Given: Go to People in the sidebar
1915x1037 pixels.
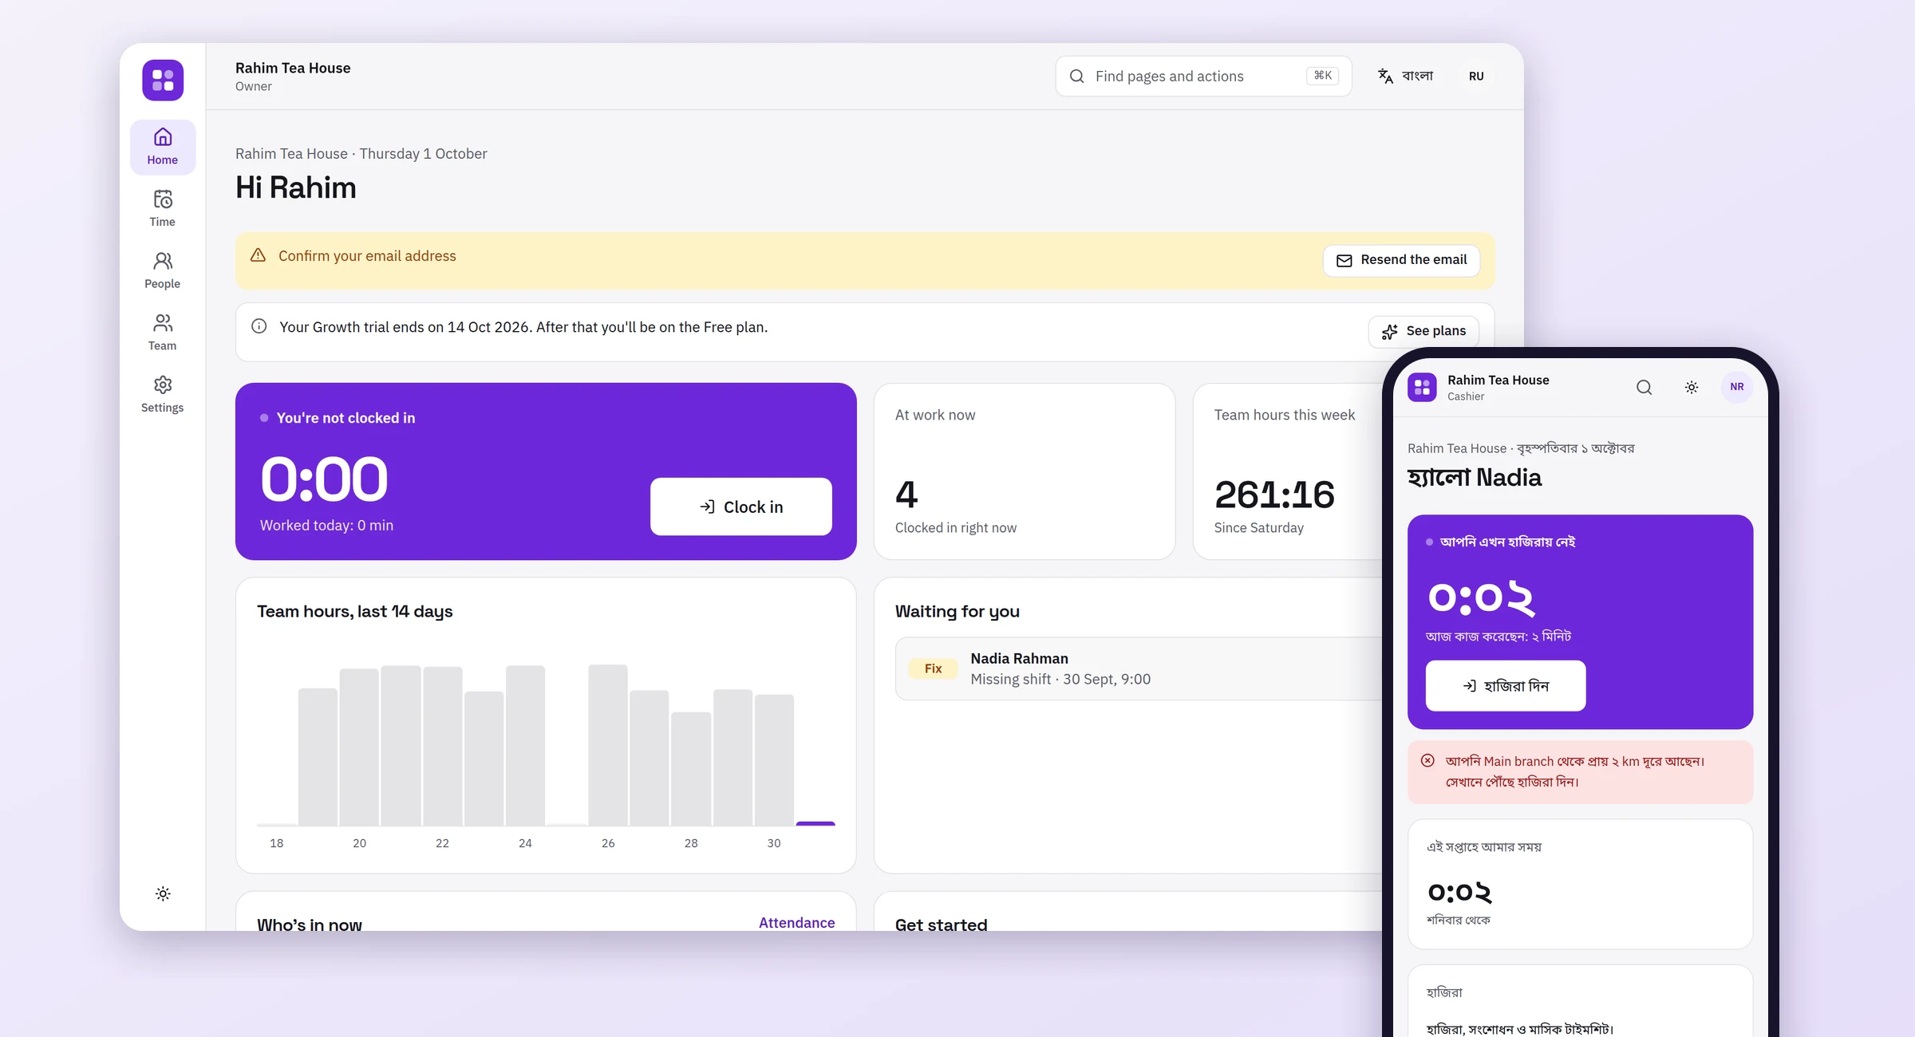Looking at the screenshot, I should (x=163, y=270).
